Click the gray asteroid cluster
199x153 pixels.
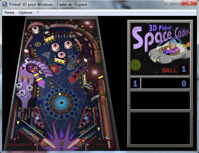click(x=71, y=61)
